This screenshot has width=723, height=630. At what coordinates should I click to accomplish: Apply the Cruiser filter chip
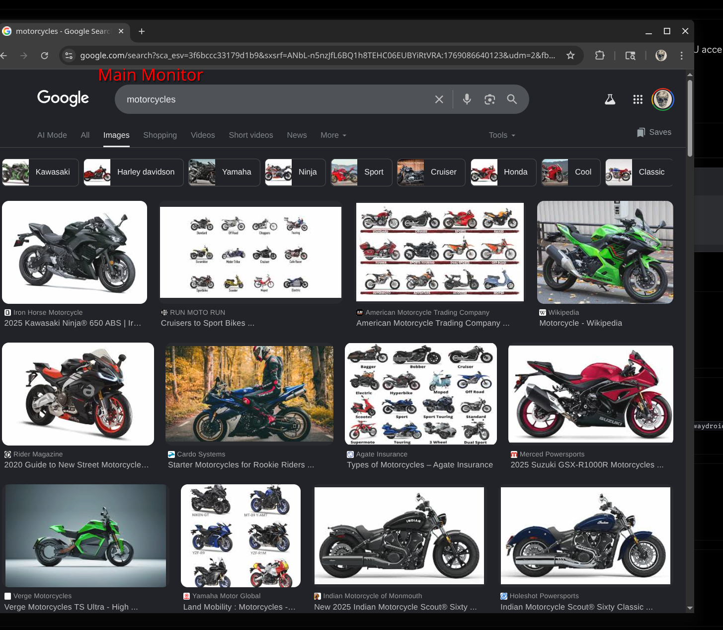431,172
